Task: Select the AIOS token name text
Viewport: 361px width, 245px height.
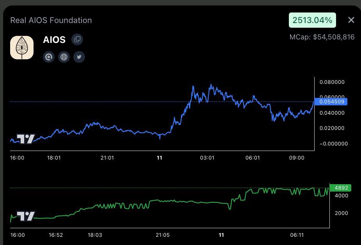Action: [54, 39]
